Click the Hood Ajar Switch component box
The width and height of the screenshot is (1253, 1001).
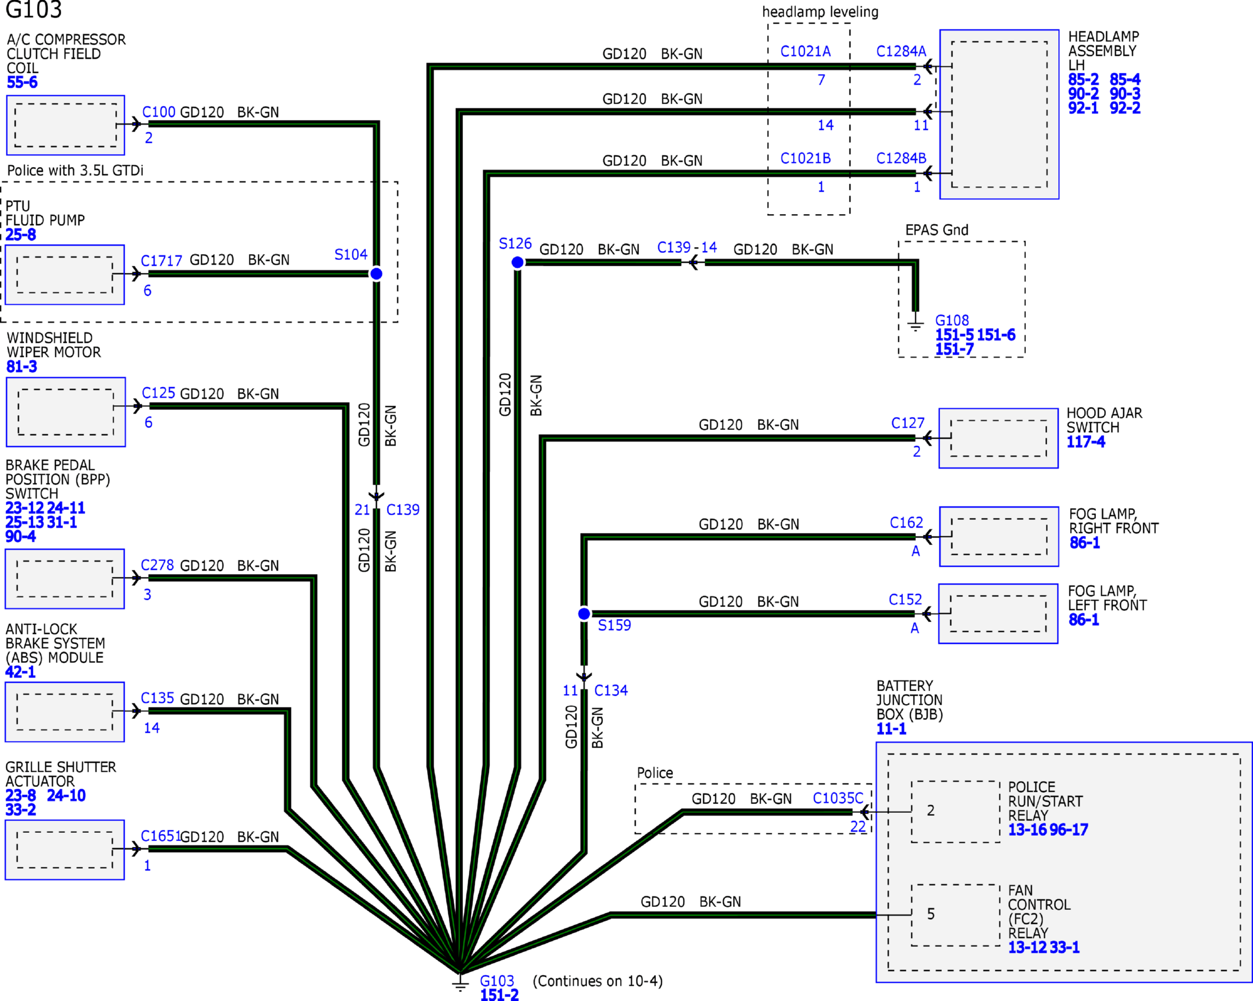coord(998,438)
